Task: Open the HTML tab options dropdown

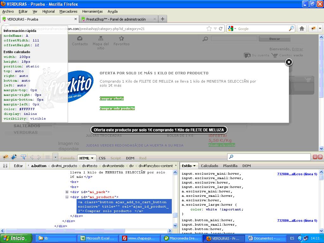Action: (92, 158)
